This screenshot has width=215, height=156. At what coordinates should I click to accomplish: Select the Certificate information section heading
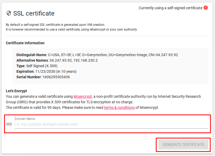25,43
